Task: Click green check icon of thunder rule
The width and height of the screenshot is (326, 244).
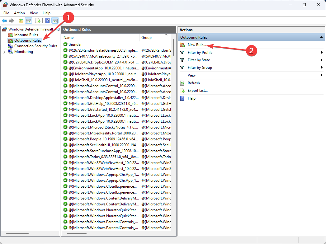Action: [x=65, y=44]
